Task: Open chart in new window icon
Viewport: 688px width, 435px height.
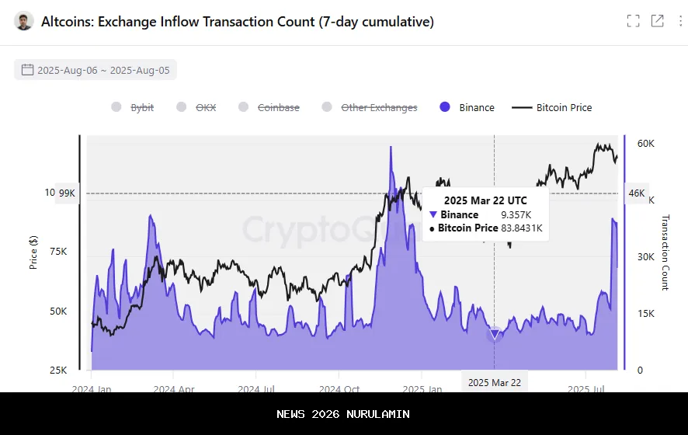Action: [x=657, y=21]
